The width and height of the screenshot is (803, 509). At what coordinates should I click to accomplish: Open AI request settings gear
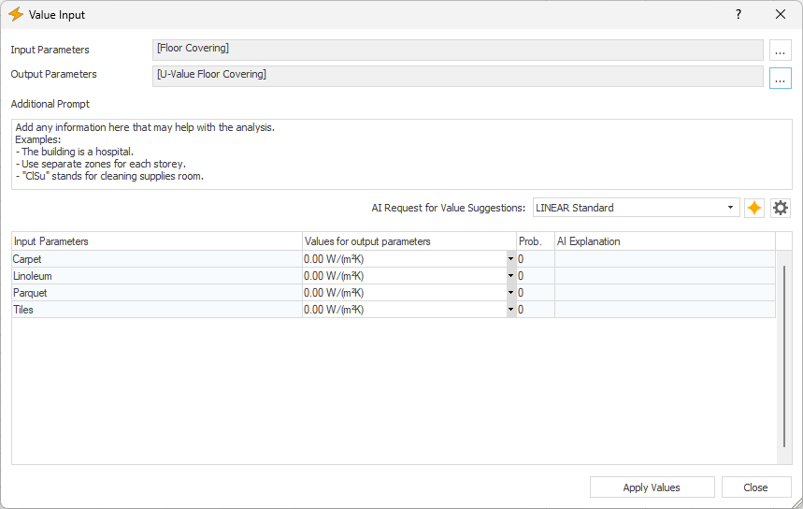780,208
